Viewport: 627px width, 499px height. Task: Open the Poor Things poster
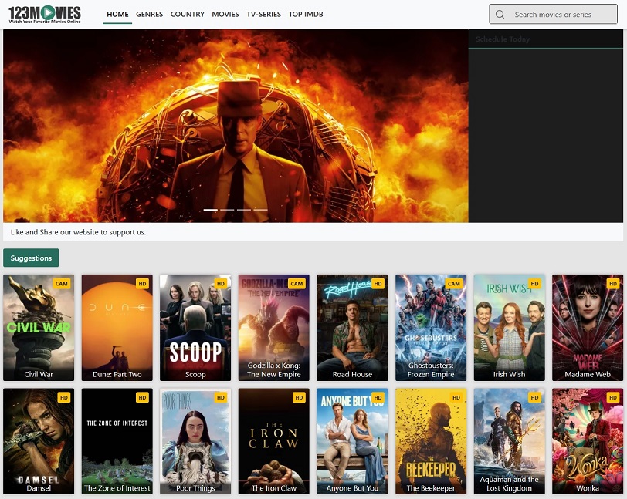195,441
